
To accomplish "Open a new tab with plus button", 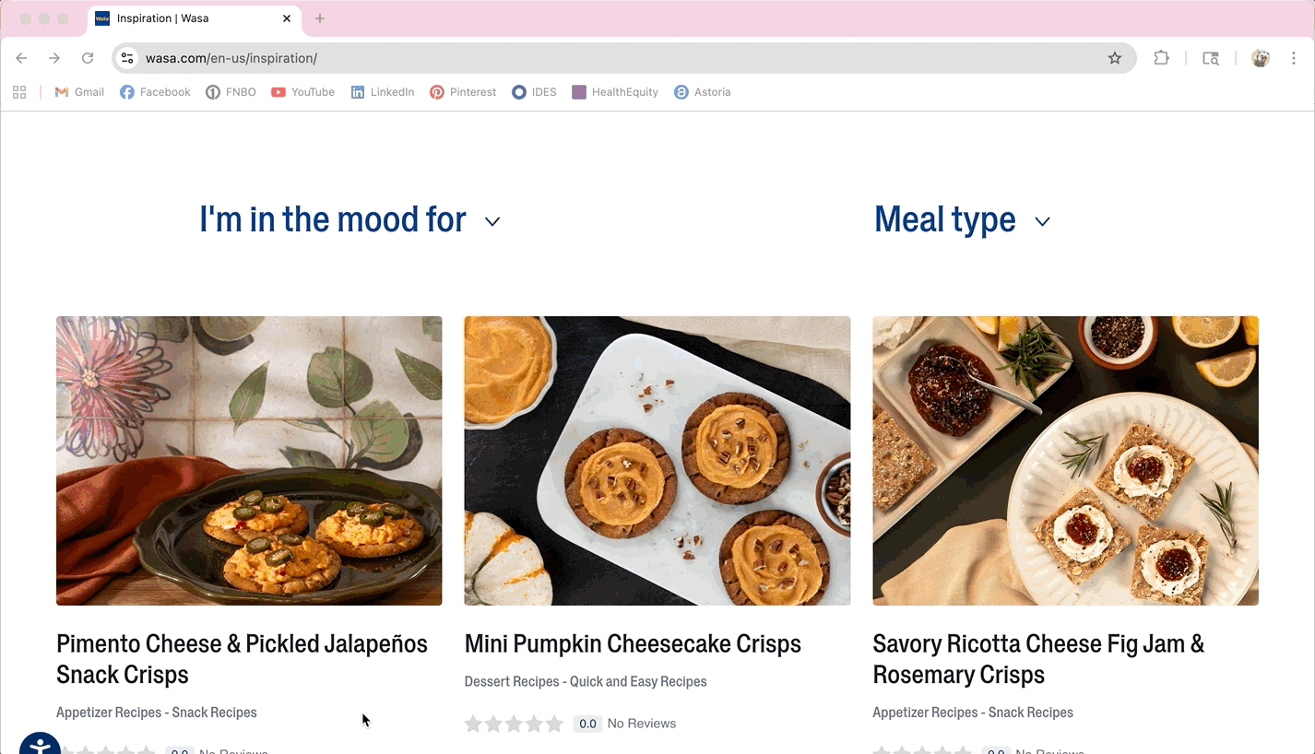I will (320, 18).
